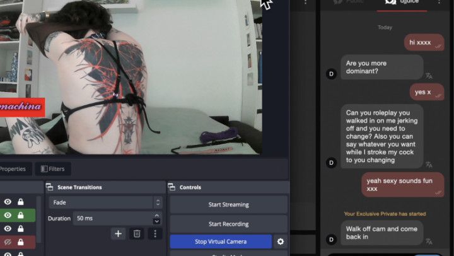
Task: Click the Stop Virtual Camera button
Action: click(x=220, y=241)
